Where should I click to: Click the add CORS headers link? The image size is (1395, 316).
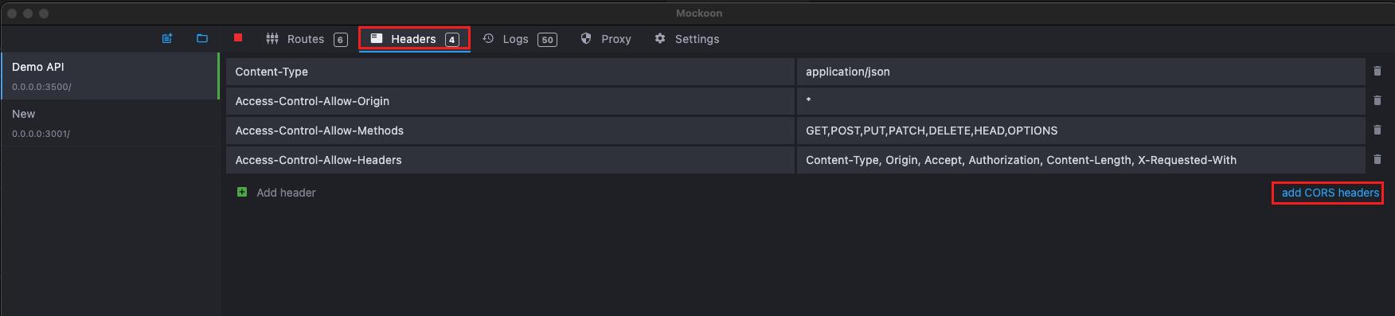click(1330, 193)
